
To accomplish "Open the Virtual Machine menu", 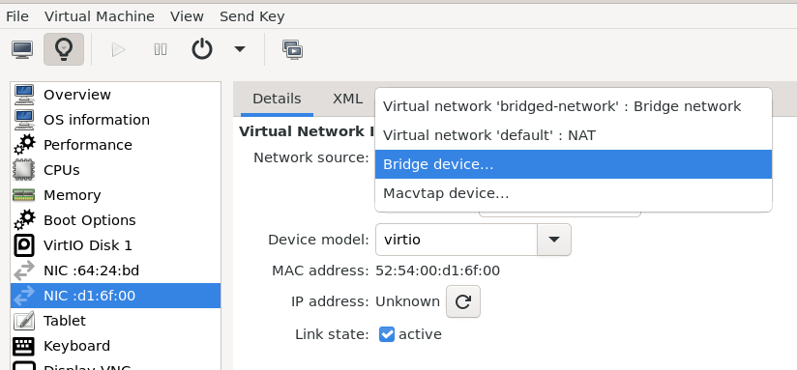I will [99, 16].
